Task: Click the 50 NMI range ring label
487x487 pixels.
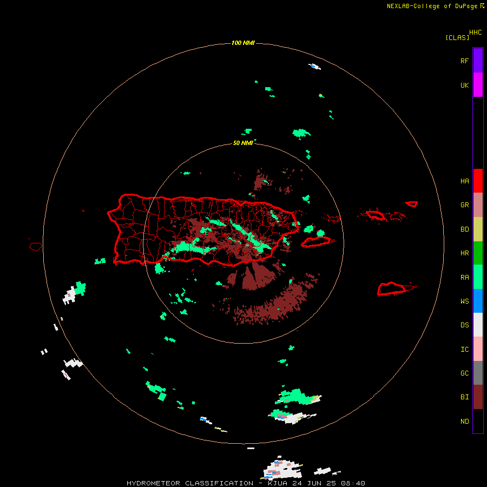Action: click(243, 143)
